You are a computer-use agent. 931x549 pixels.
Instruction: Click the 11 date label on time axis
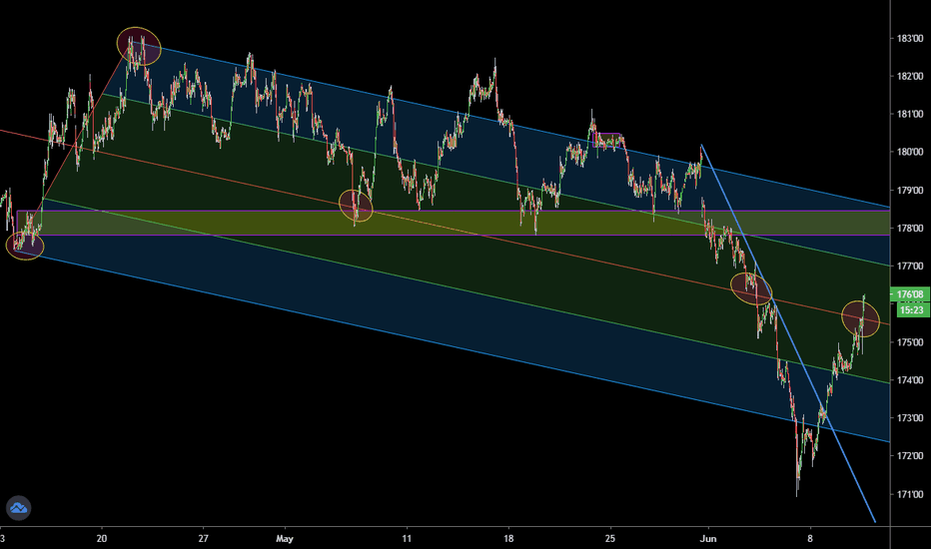(407, 539)
